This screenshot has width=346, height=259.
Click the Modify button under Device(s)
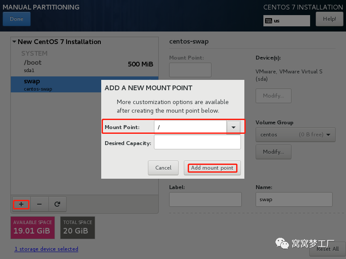coord(273,96)
